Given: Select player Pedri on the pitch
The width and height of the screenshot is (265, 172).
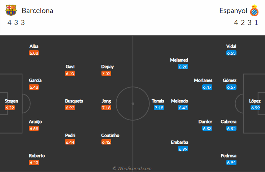Looking at the screenshot, I should pos(70,135).
